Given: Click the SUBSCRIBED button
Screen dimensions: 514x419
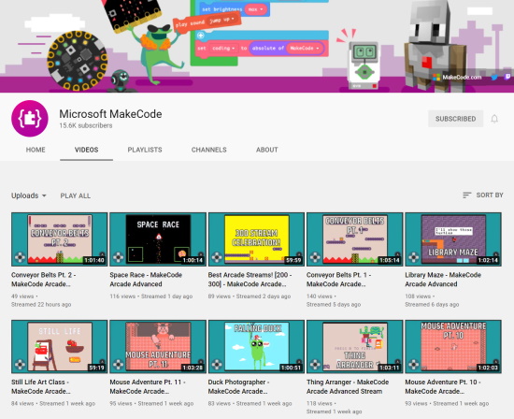Looking at the screenshot, I should click(456, 119).
